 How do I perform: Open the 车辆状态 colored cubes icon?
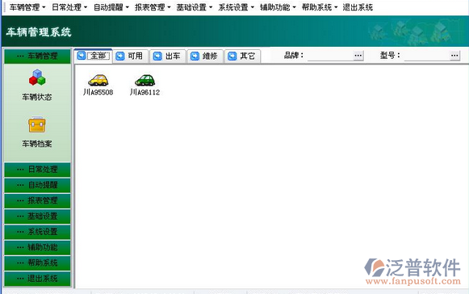tap(37, 78)
